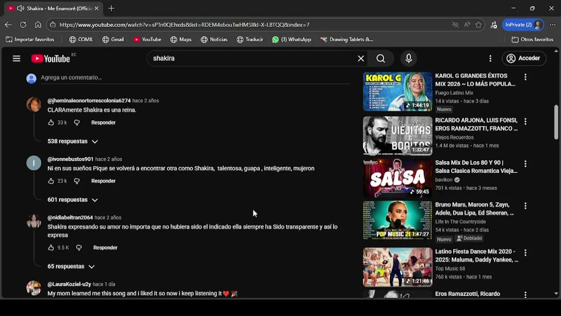
Task: Open YouTube settings three-dot menu
Action: point(490,58)
